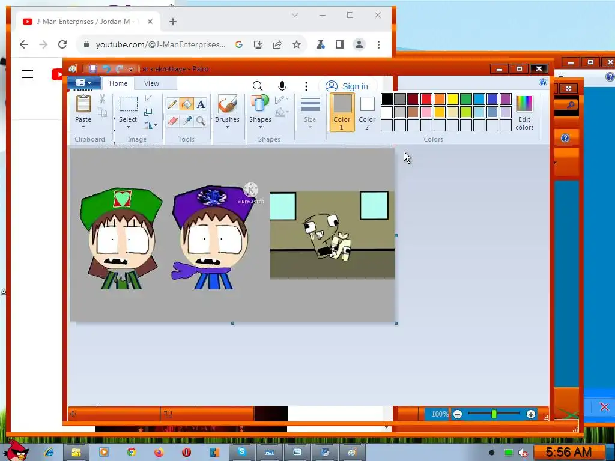Switch to the Home ribbon tab
Viewport: 615px width, 461px height.
tap(118, 83)
